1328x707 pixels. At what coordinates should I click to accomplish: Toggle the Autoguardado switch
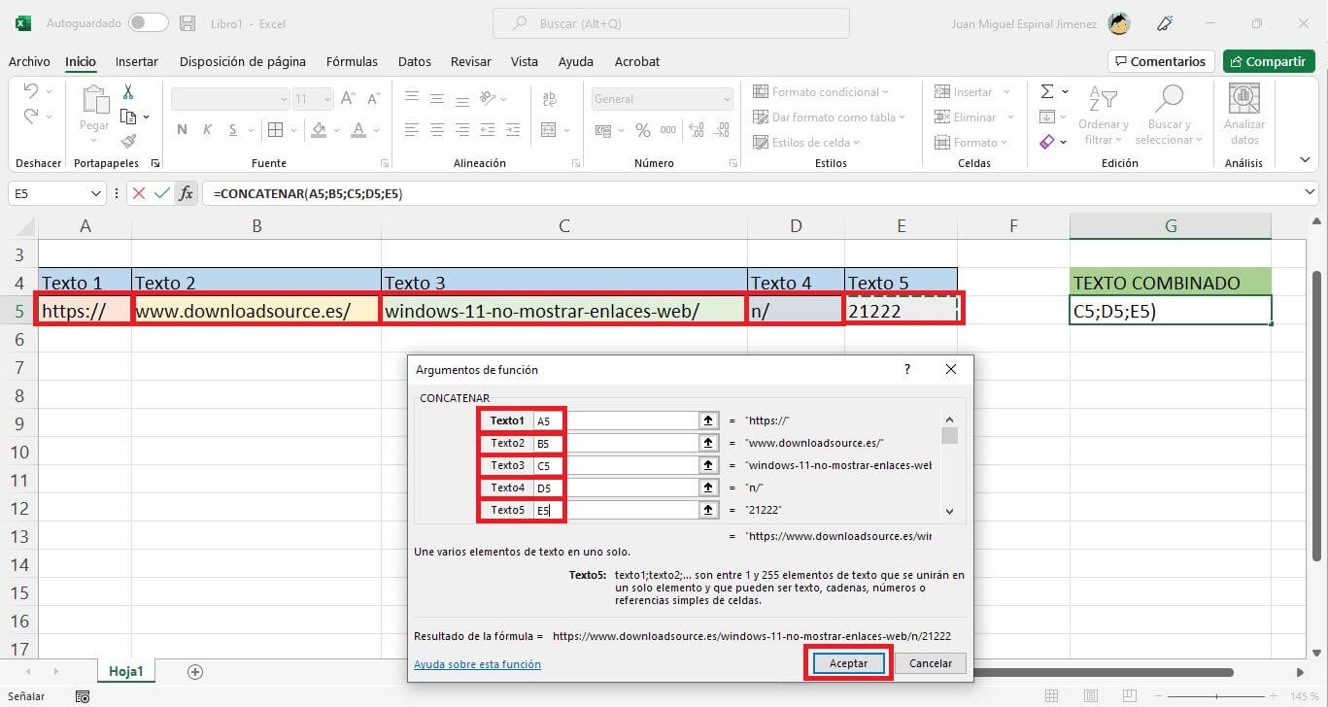click(149, 23)
